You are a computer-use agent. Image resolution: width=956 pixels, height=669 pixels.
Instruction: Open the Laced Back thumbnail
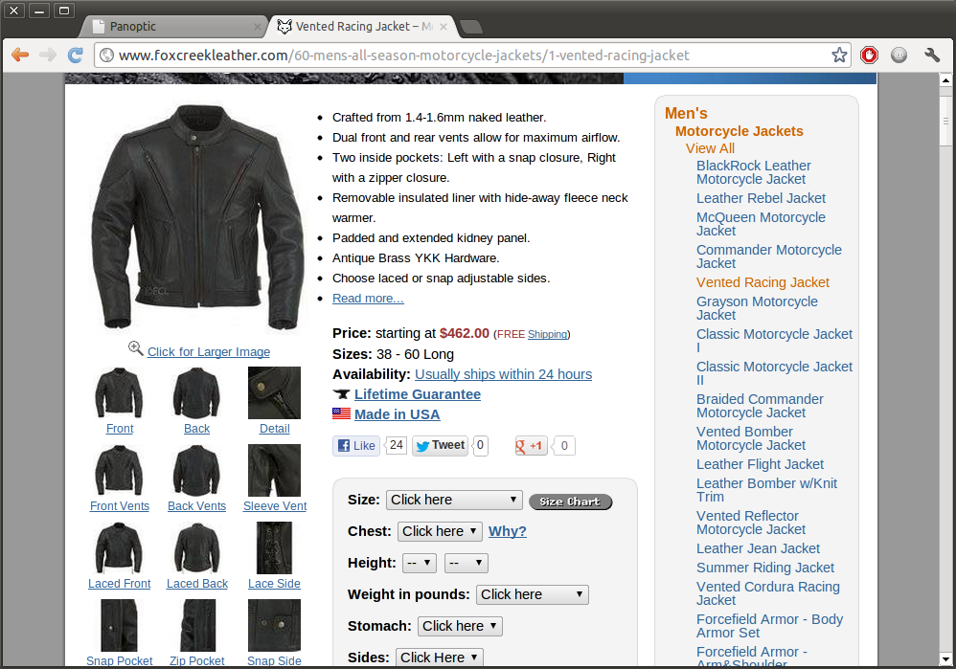click(x=196, y=547)
